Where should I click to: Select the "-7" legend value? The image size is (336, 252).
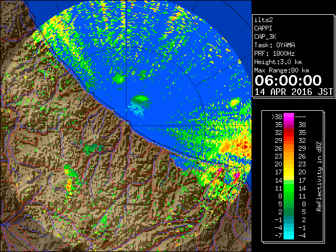(278, 236)
